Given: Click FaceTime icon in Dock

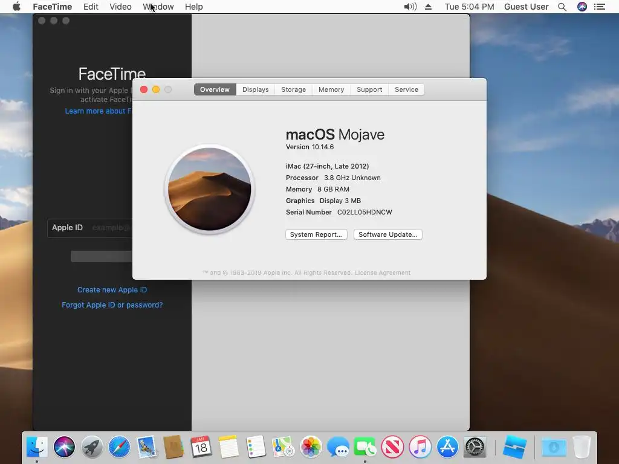Looking at the screenshot, I should tap(365, 447).
